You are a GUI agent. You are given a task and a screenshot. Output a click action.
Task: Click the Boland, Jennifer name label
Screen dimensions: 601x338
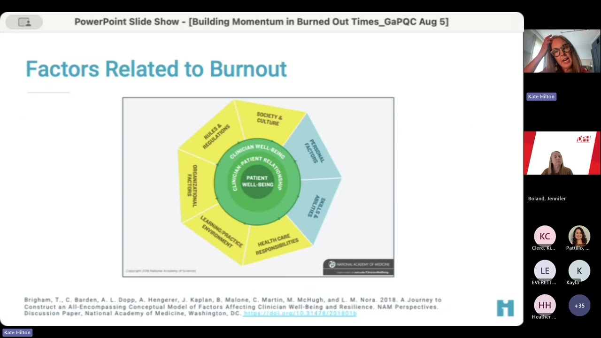point(547,199)
